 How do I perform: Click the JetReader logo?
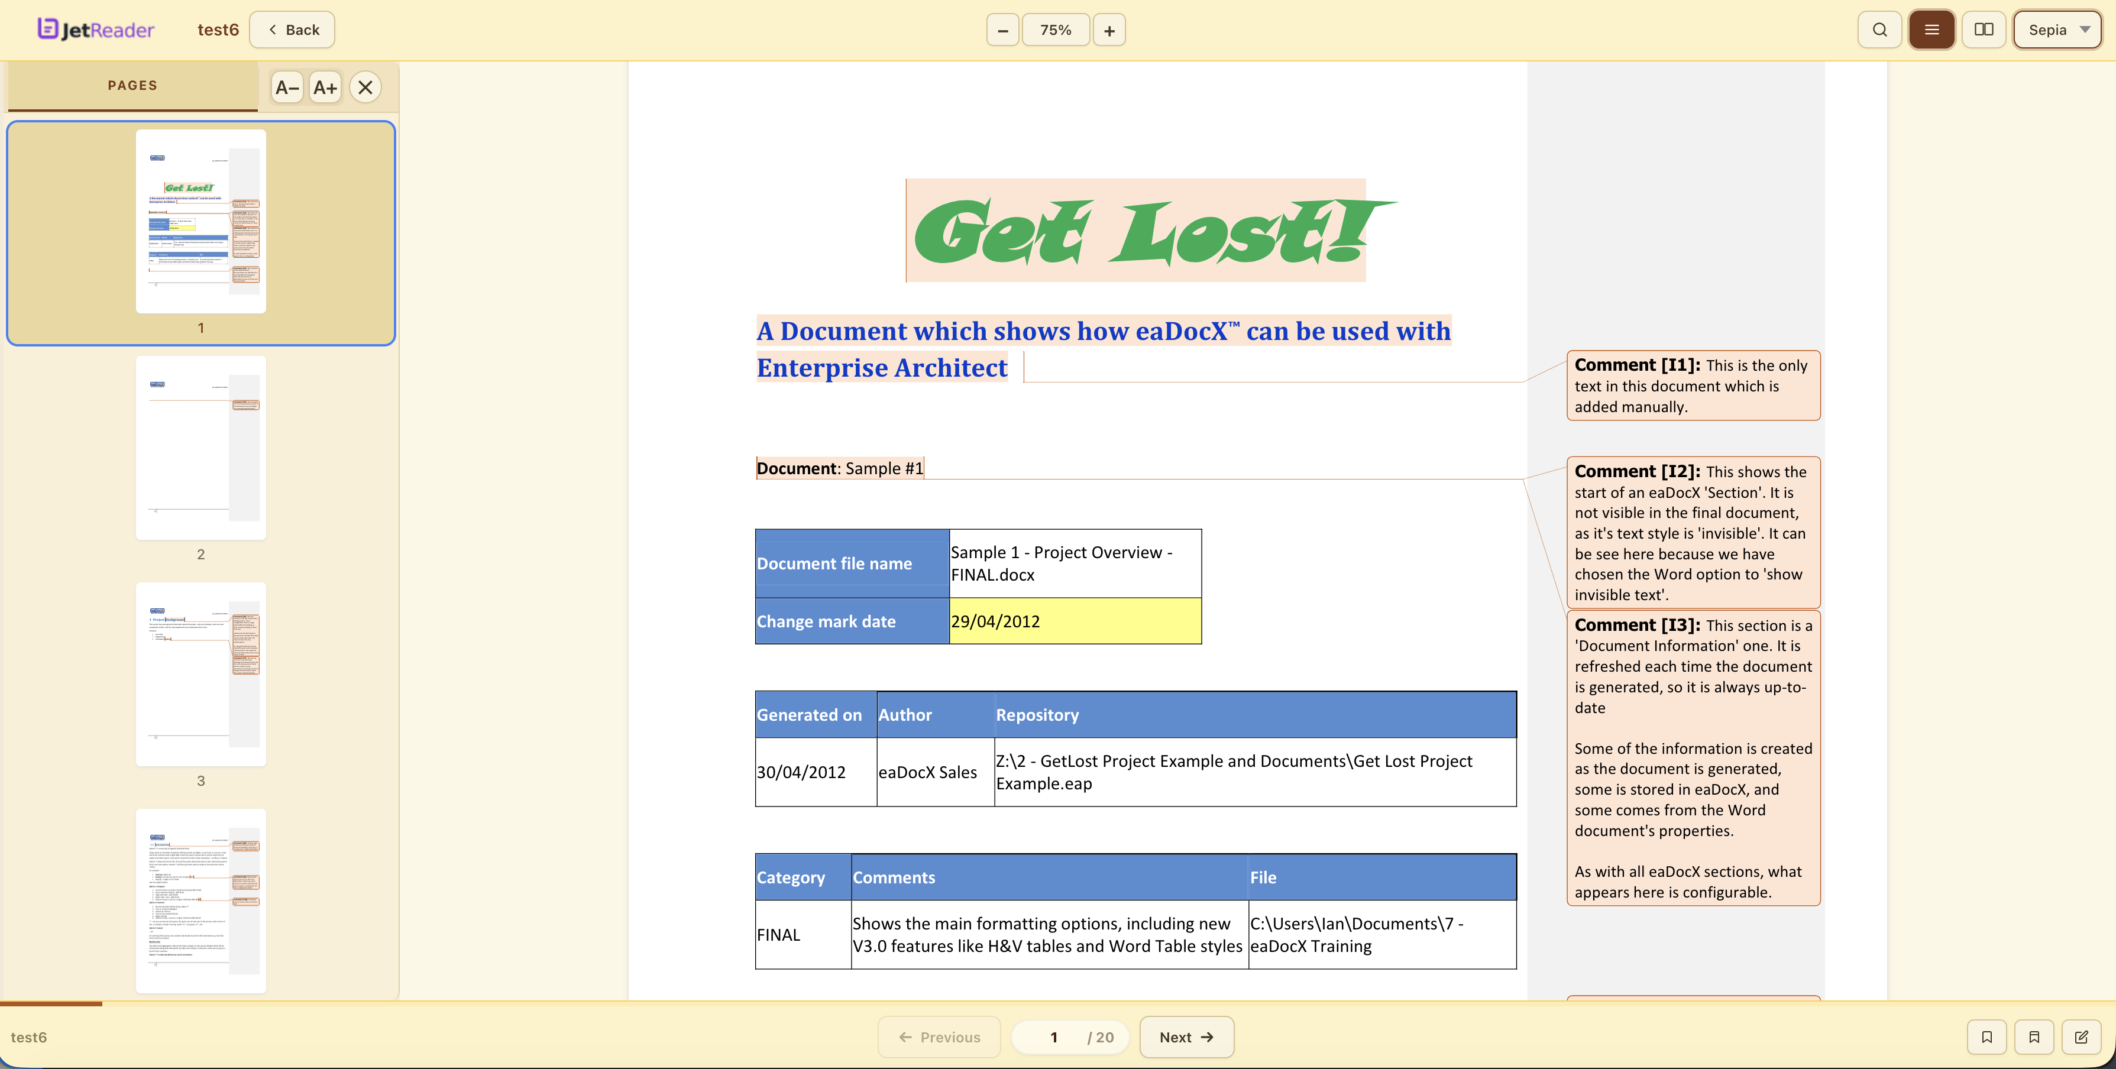point(95,30)
